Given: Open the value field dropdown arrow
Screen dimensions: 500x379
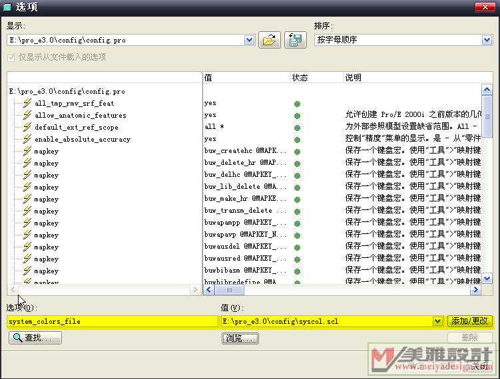Looking at the screenshot, I should (x=437, y=321).
